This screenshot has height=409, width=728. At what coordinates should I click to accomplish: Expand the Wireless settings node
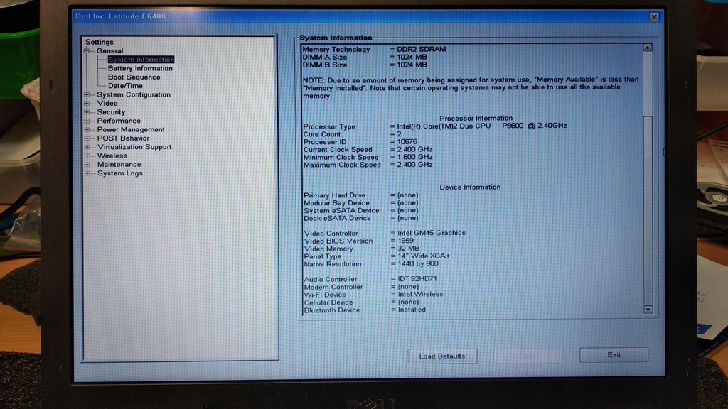click(87, 156)
